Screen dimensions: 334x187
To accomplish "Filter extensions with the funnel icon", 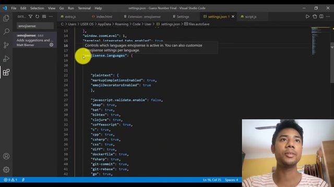I will 30,17.
